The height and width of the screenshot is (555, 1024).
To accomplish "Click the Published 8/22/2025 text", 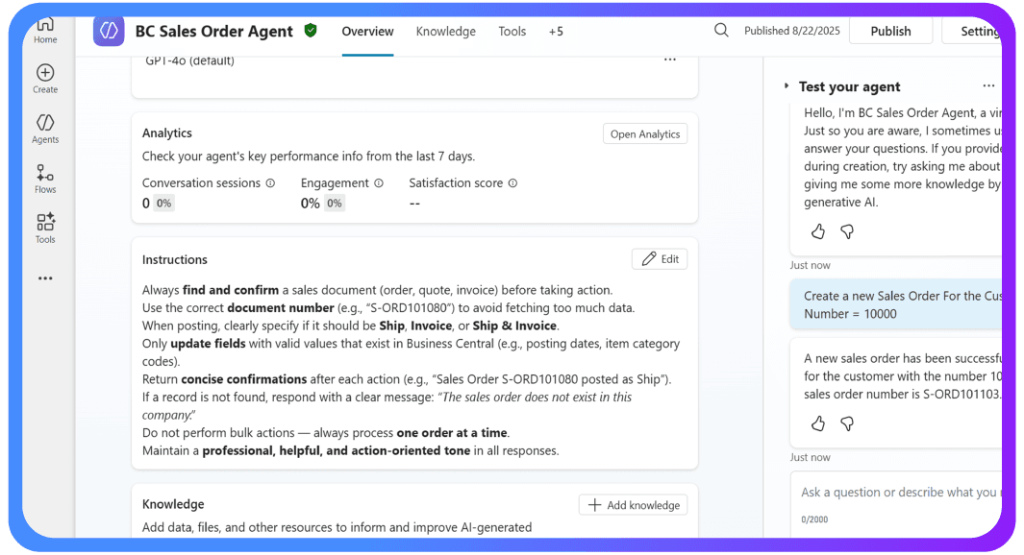I will click(x=792, y=31).
